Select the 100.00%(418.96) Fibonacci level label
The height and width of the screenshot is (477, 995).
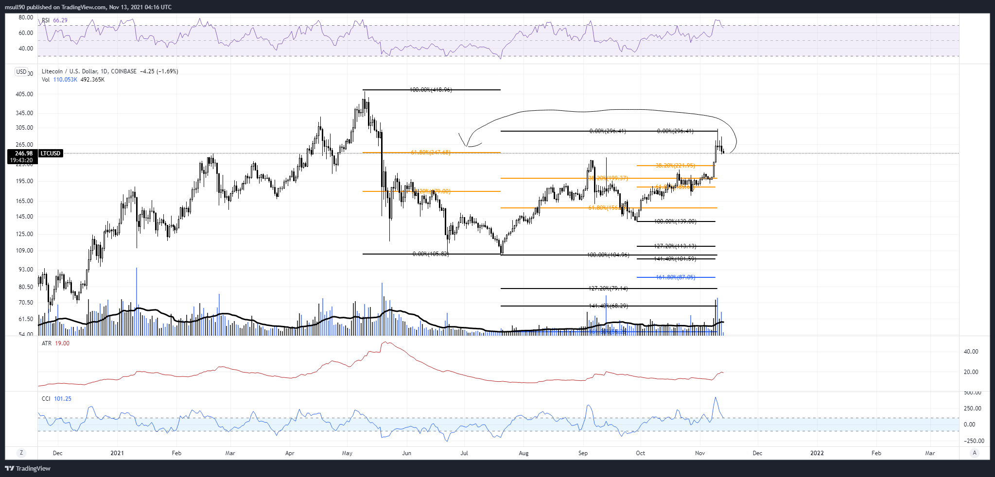pos(431,90)
